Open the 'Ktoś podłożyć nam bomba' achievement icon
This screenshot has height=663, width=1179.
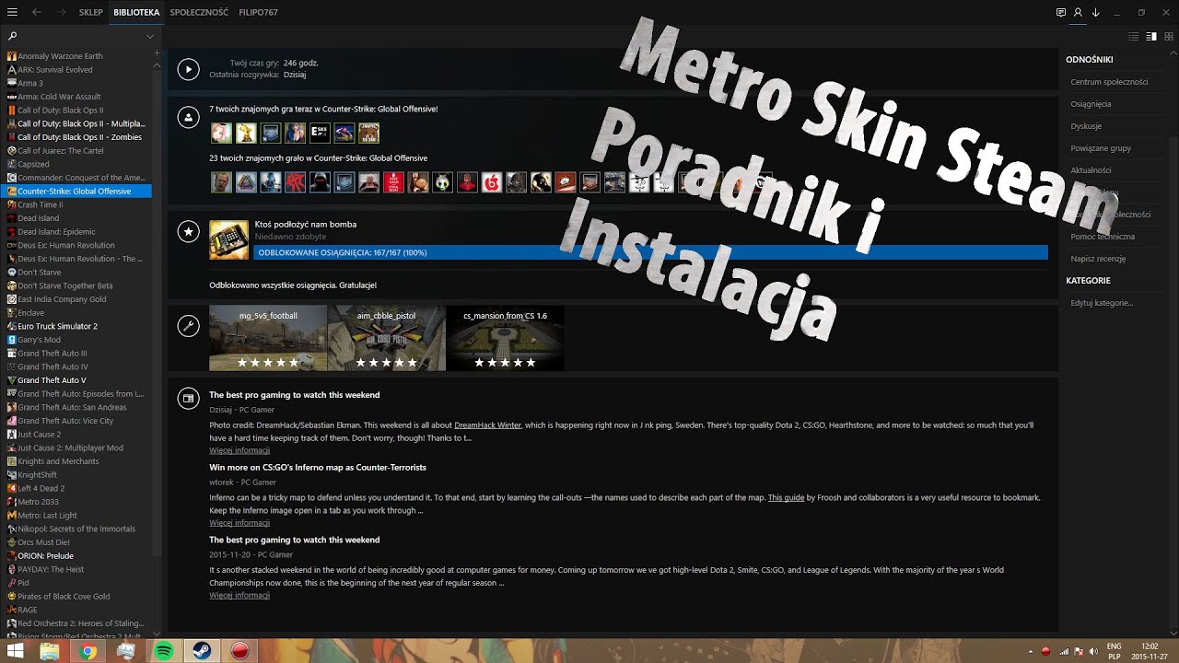(x=228, y=239)
